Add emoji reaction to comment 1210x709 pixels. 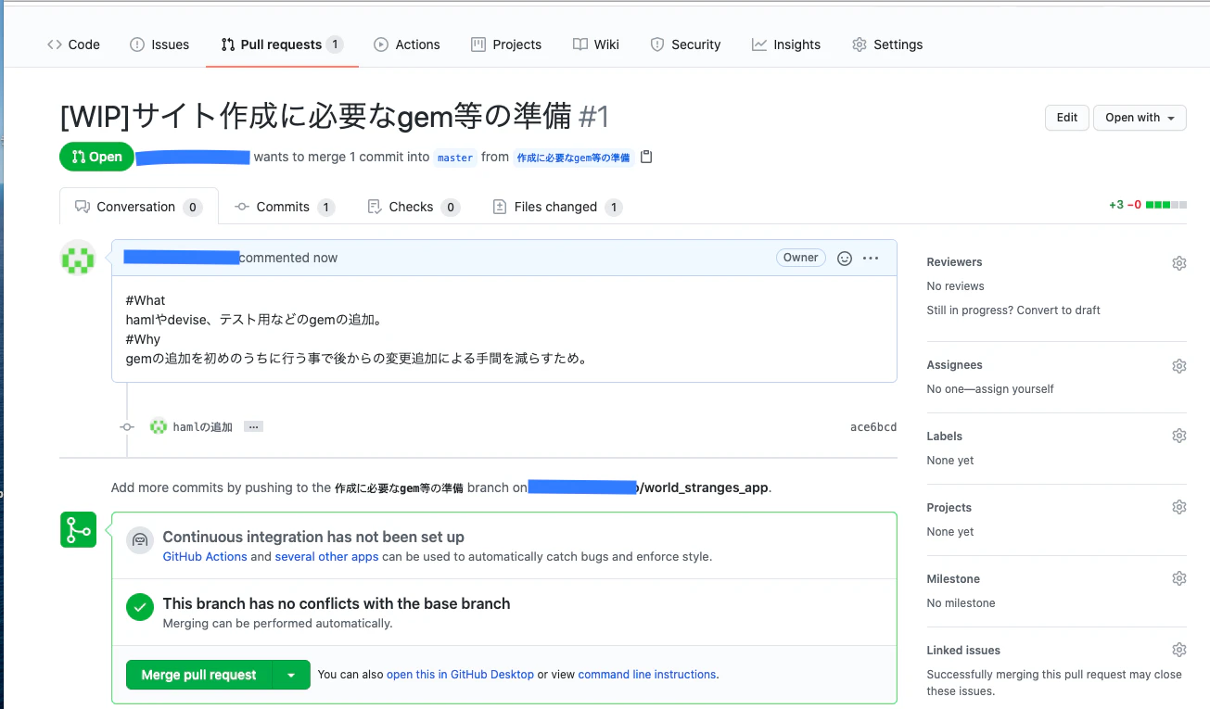[845, 258]
